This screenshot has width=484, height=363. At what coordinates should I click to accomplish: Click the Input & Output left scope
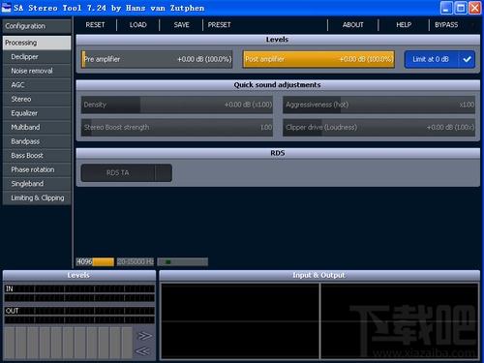click(240, 321)
